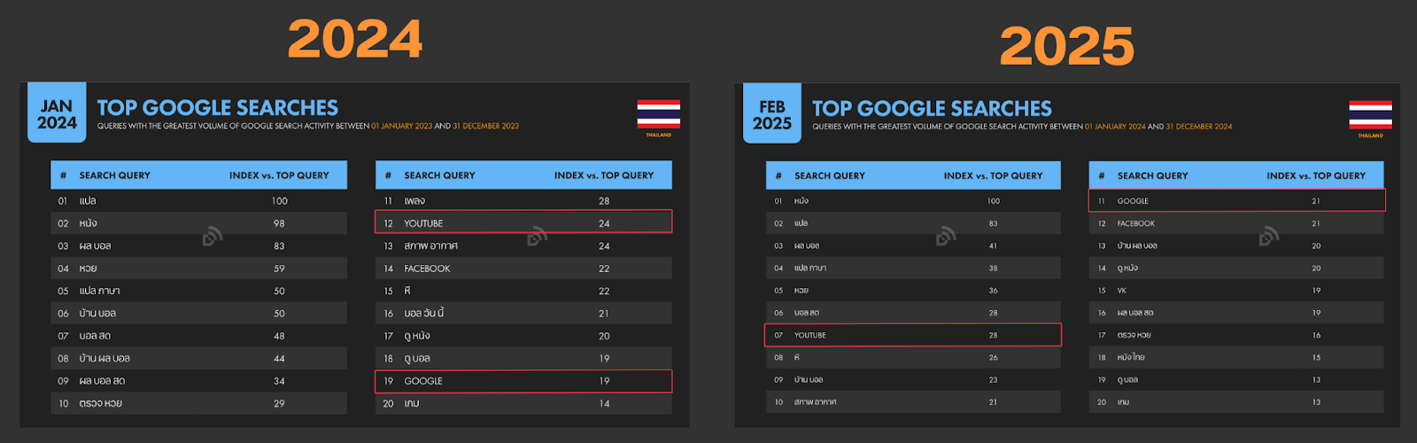1417x443 pixels.
Task: Click SEARCH QUERY header in 2025 left table
Action: pyautogui.click(x=830, y=175)
